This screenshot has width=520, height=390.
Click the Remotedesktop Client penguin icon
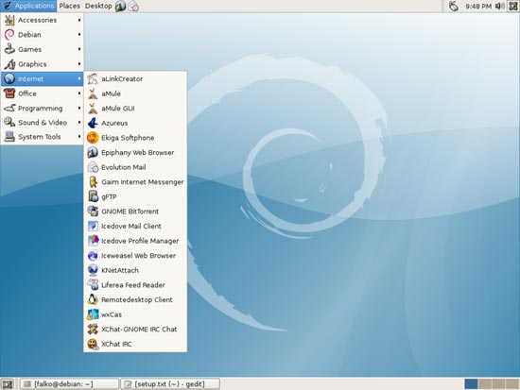[93, 299]
